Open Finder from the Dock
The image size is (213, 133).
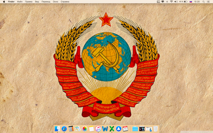[x=57, y=128]
